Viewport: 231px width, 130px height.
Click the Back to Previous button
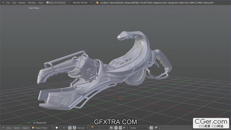pos(55,3)
